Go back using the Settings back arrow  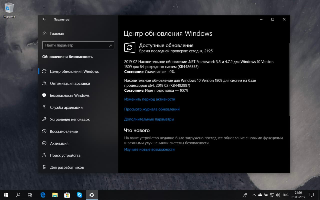(x=44, y=19)
